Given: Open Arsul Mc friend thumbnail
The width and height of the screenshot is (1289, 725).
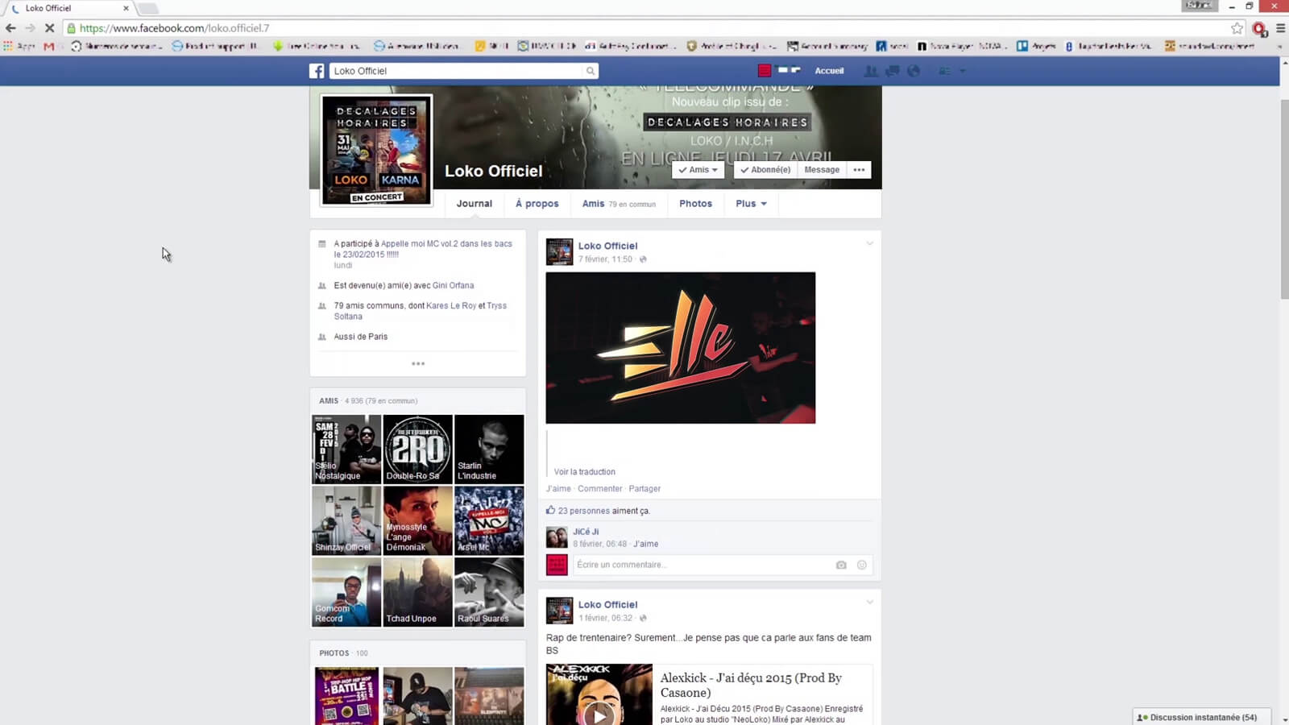Looking at the screenshot, I should [489, 520].
